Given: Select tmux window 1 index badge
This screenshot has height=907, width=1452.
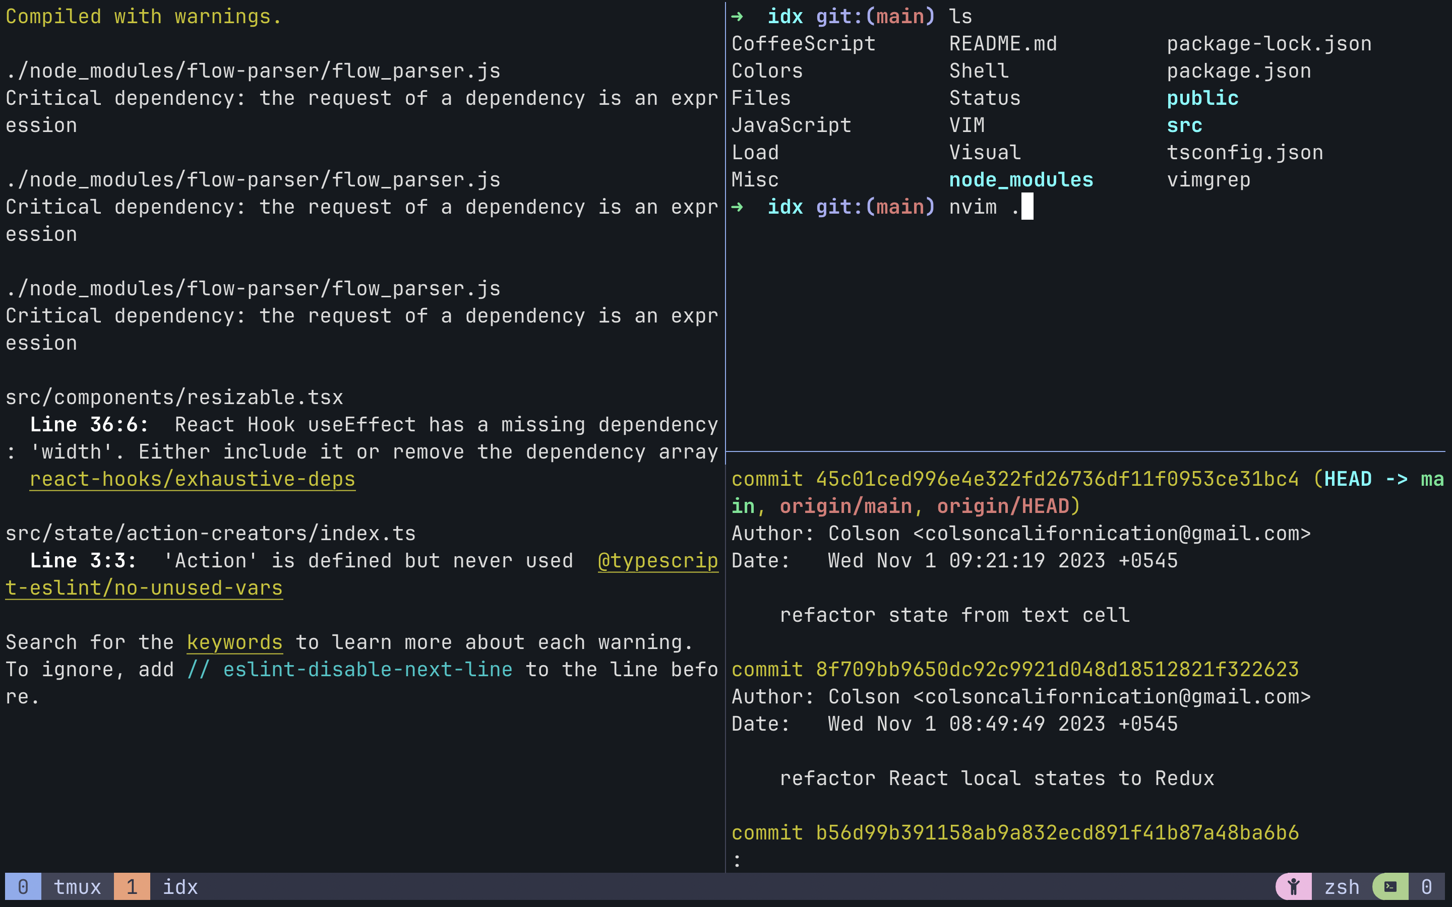Looking at the screenshot, I should click(x=132, y=886).
